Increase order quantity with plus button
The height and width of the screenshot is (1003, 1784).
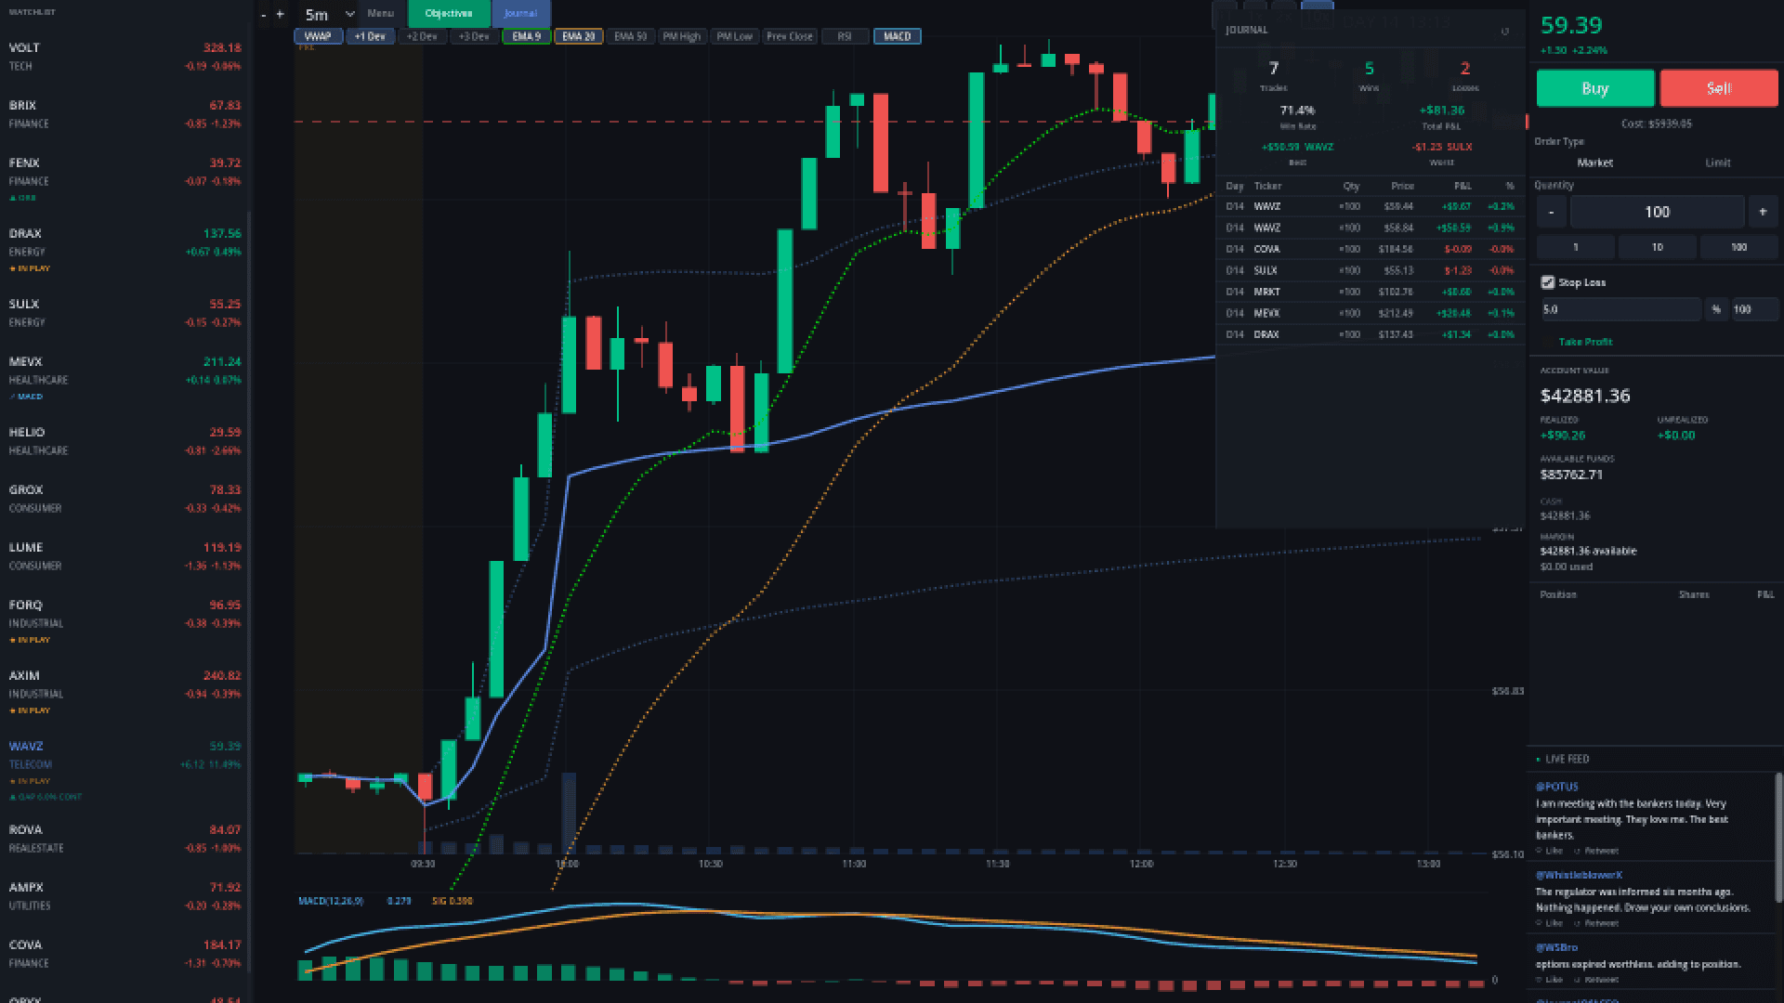point(1763,212)
